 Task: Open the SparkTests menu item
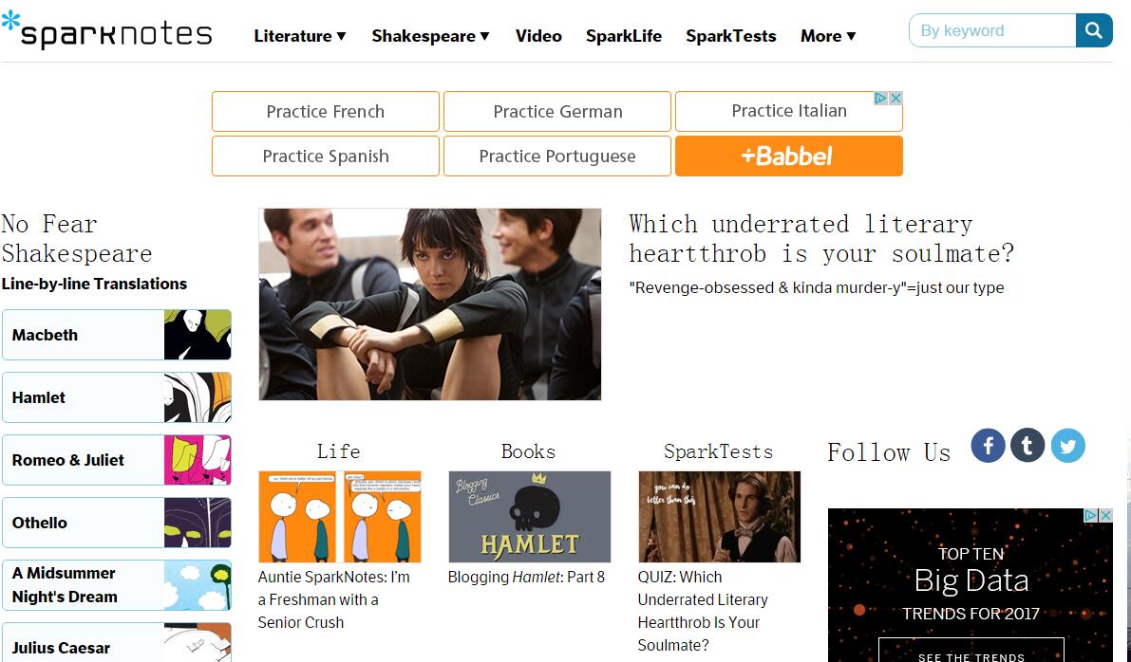[730, 36]
